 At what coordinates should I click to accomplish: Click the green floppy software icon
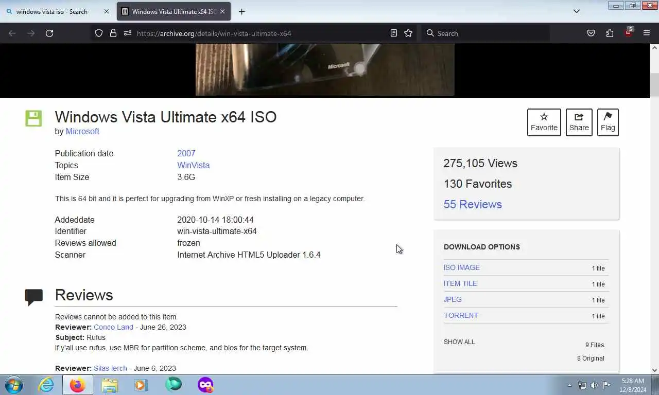pyautogui.click(x=33, y=118)
